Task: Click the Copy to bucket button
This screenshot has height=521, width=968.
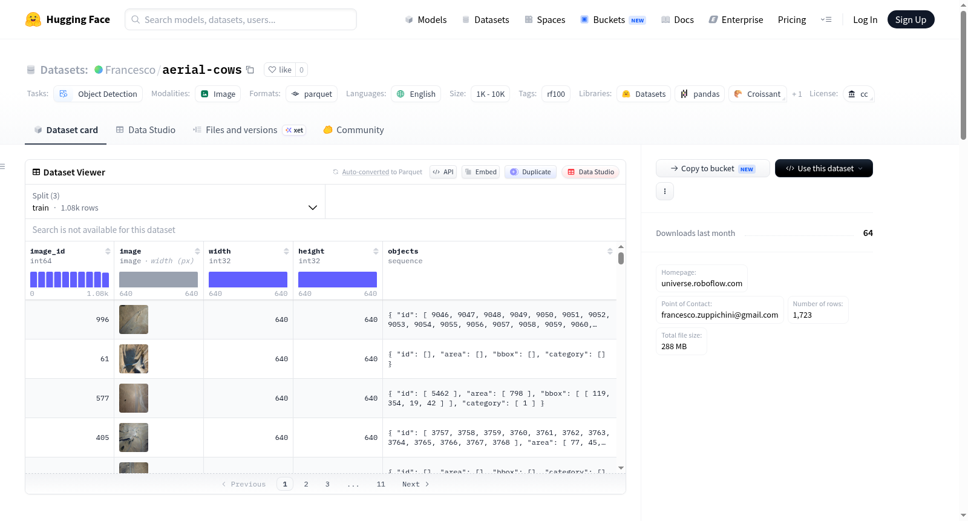Action: coord(713,168)
